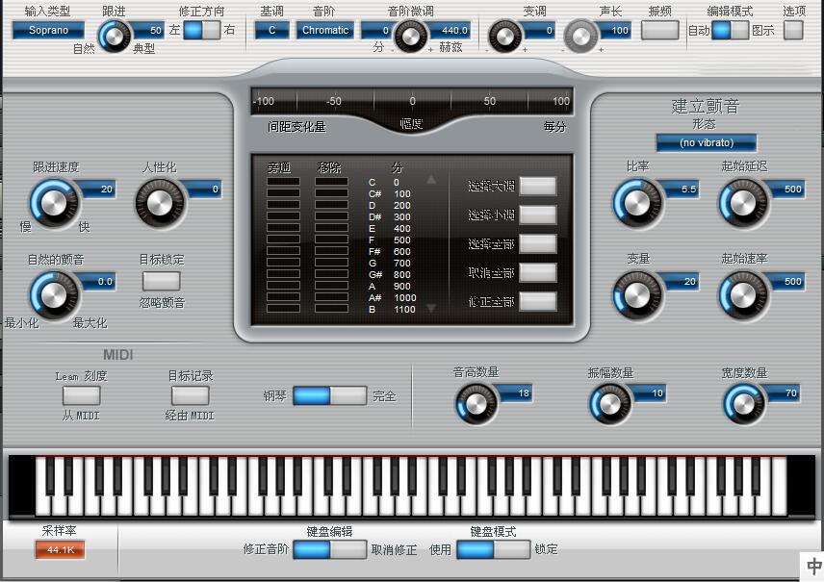Image resolution: width=824 pixels, height=582 pixels.
Task: Click the 440.0 hertz value field
Action: (450, 31)
